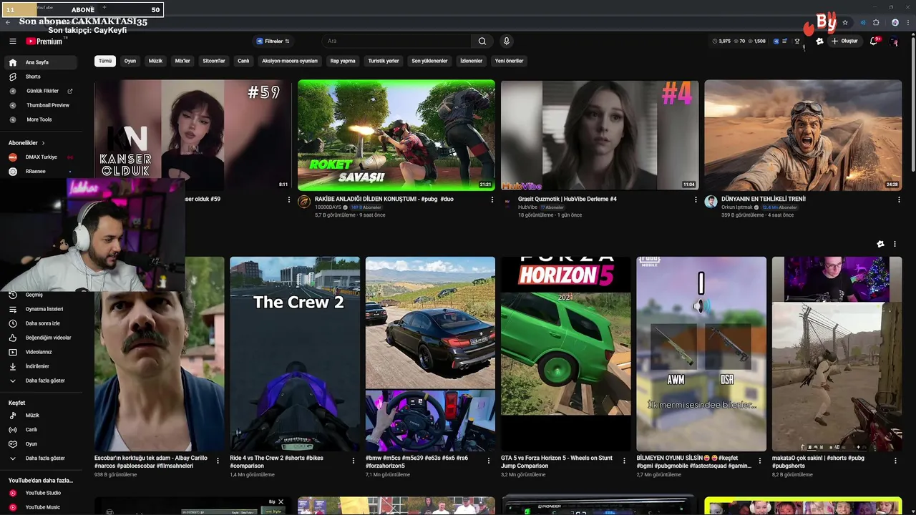Expand Abonelikler subscriptions chevron
Viewport: 916px width, 515px height.
[43, 143]
